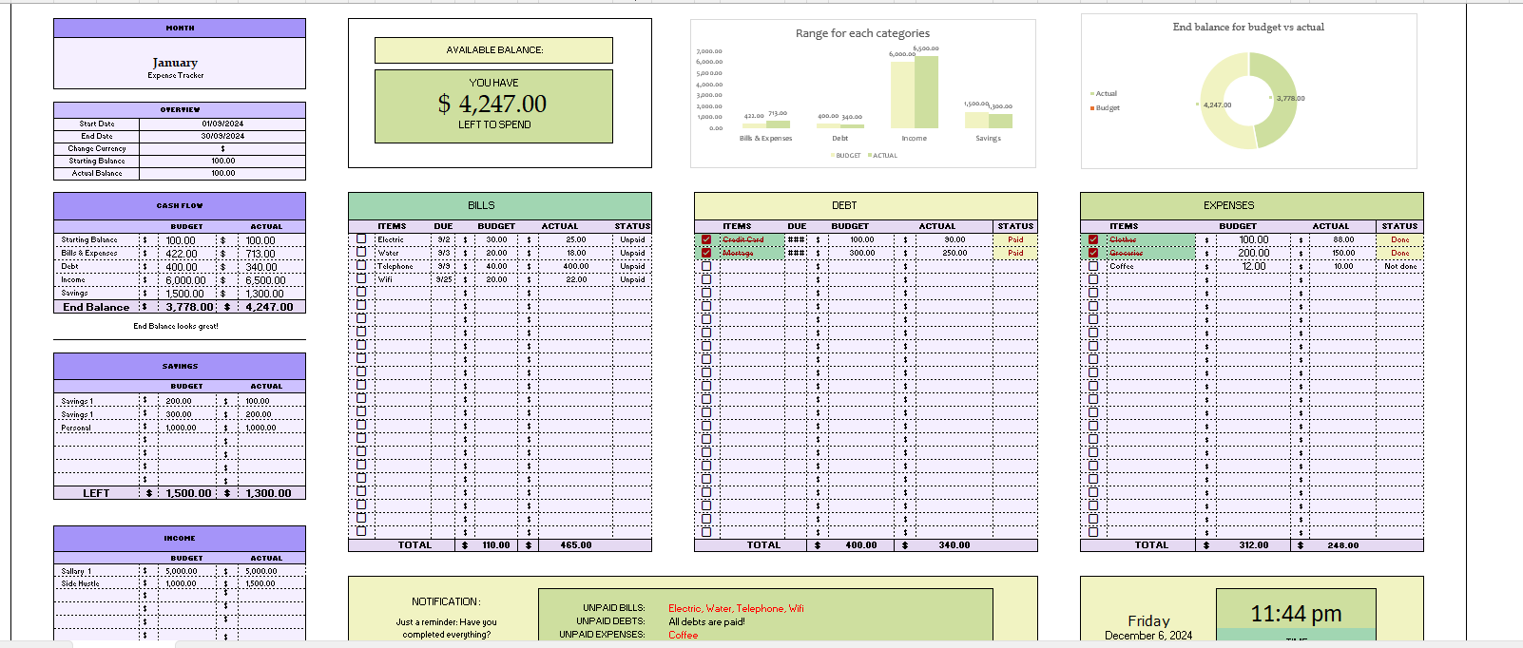Select Bills total actual 465.00
1523x648 pixels.
(x=575, y=545)
